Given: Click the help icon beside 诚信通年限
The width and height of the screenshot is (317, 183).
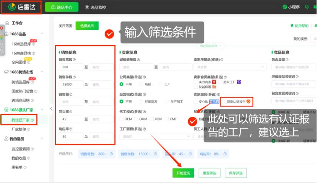Looking at the screenshot, I should click(x=138, y=60).
